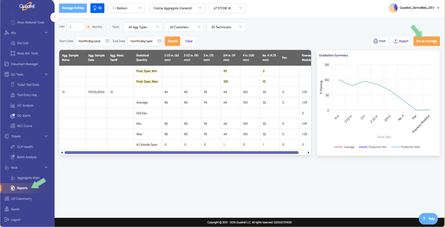Go to Mix Hub in the sidebar
This screenshot has height=227, width=445.
point(23,43)
